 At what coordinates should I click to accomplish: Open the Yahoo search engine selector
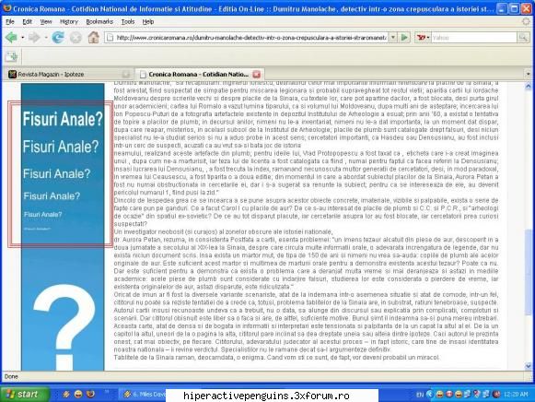point(423,37)
